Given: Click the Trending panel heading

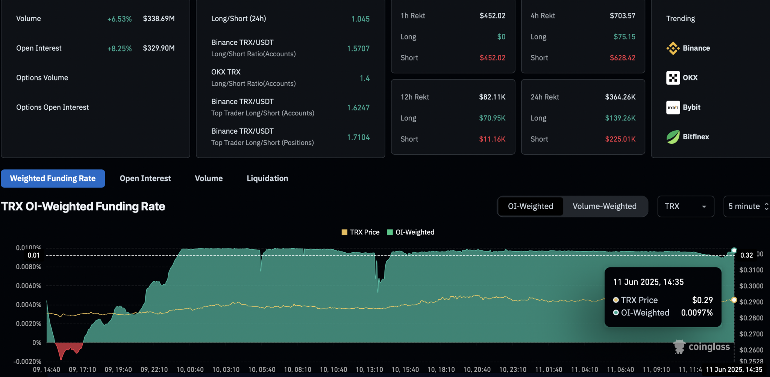Looking at the screenshot, I should 681,18.
